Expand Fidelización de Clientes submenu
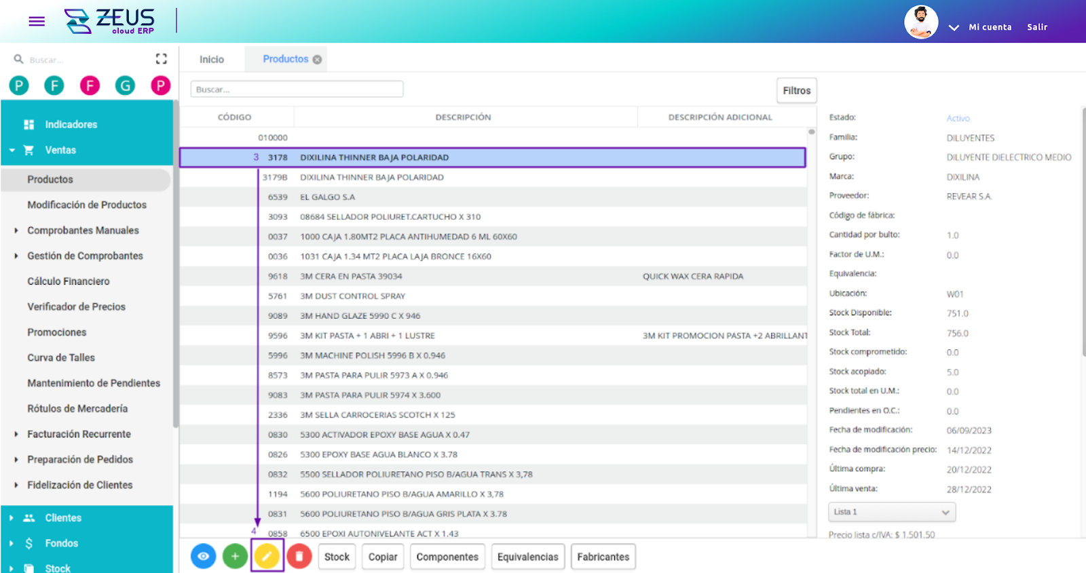Screen dimensions: 1086x573 coord(16,486)
